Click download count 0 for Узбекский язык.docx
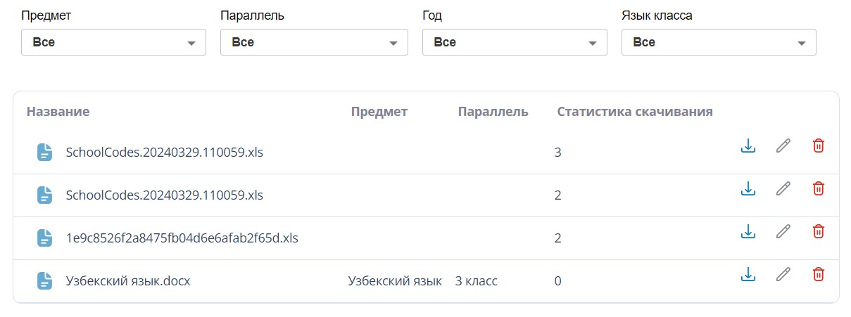The image size is (851, 317). tap(557, 281)
